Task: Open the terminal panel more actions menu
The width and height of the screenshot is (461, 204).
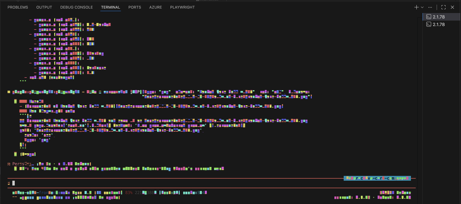Action: [x=430, y=7]
